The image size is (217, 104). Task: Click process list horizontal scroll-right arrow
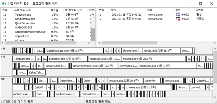[x=89, y=43]
